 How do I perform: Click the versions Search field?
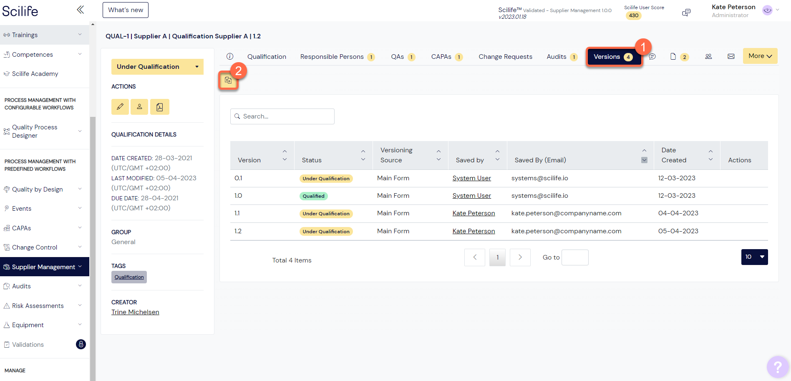tap(282, 116)
